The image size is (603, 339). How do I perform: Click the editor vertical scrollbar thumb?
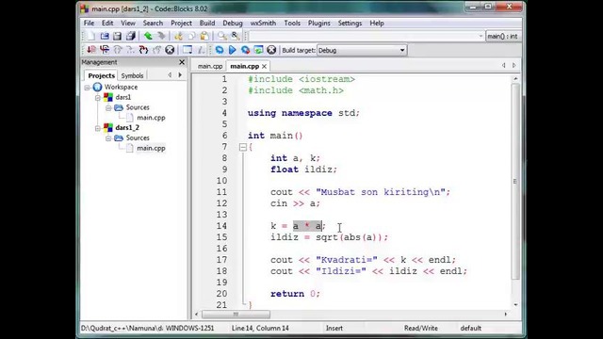tap(515, 182)
